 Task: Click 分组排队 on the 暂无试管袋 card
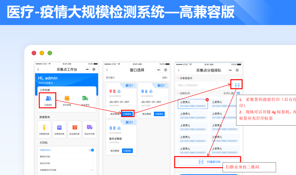(127, 151)
